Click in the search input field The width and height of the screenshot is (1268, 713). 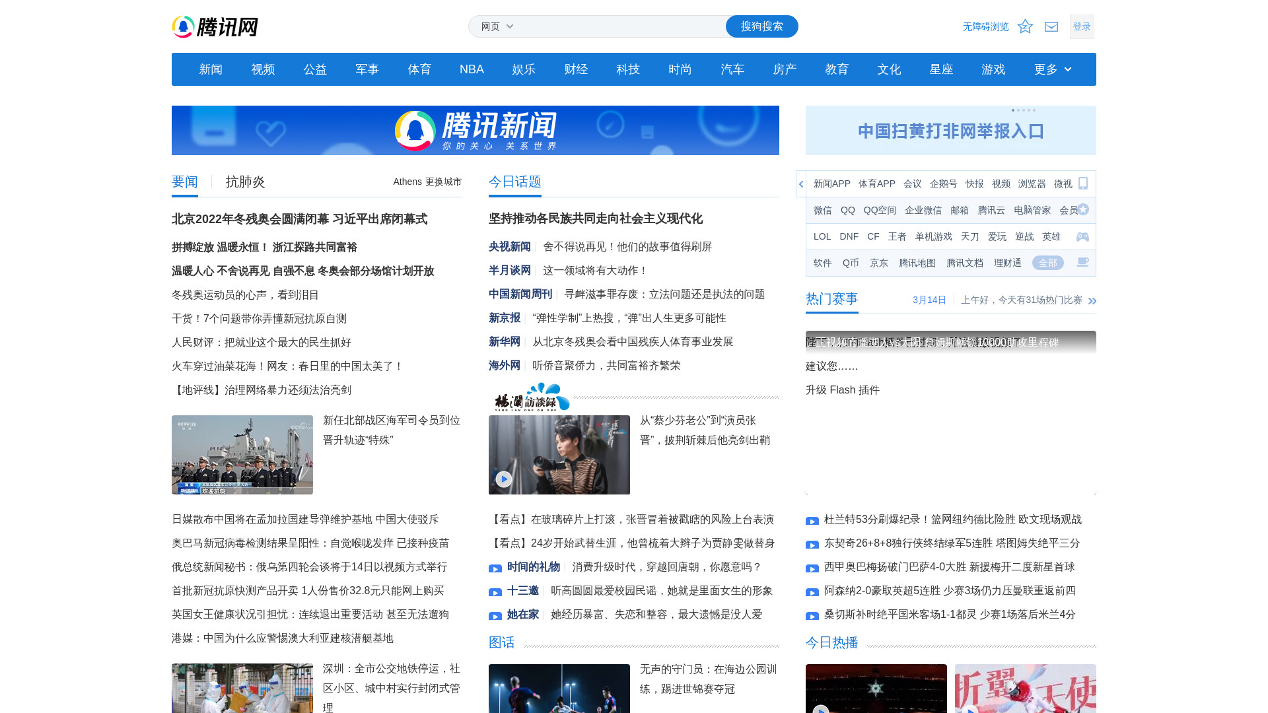click(621, 26)
